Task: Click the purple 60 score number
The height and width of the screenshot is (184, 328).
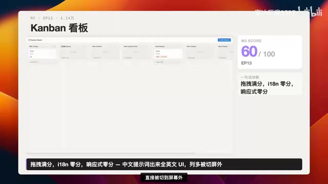Action: click(249, 51)
